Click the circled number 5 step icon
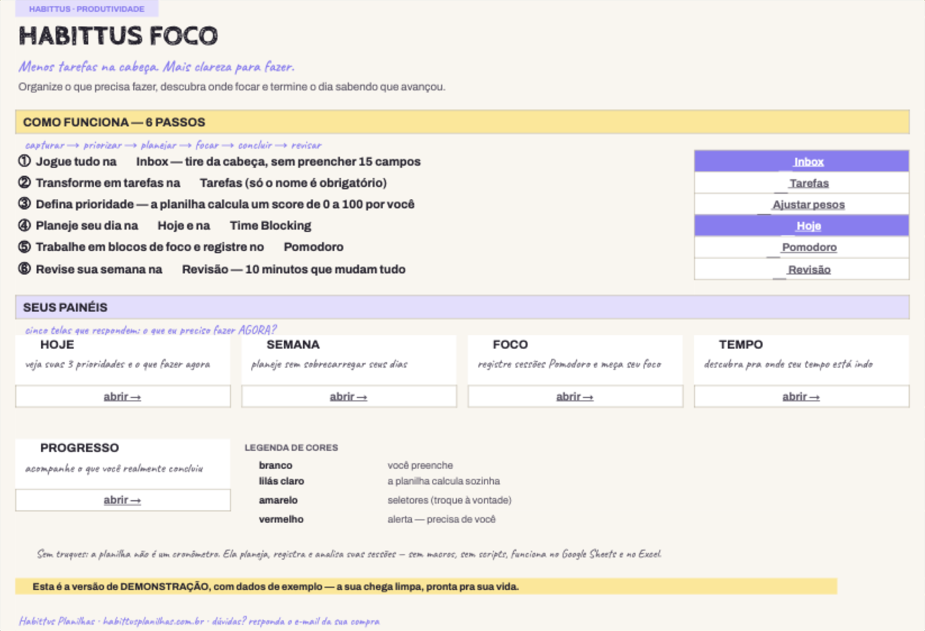The width and height of the screenshot is (925, 631). pyautogui.click(x=24, y=247)
